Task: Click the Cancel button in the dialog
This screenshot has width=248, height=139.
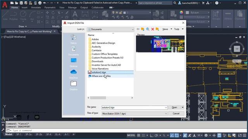Action: coord(176,114)
